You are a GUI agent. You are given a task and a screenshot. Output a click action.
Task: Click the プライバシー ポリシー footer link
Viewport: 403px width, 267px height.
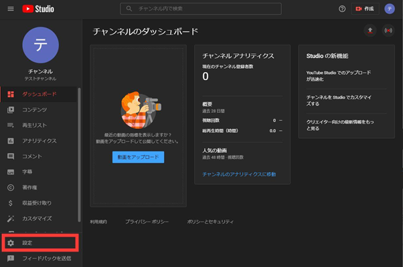[x=147, y=222]
